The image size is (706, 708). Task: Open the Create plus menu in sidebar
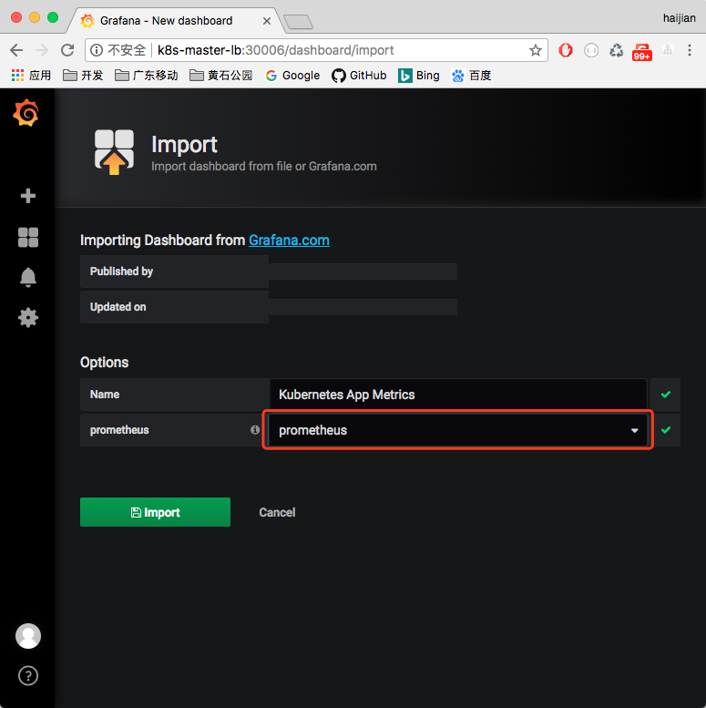[28, 196]
